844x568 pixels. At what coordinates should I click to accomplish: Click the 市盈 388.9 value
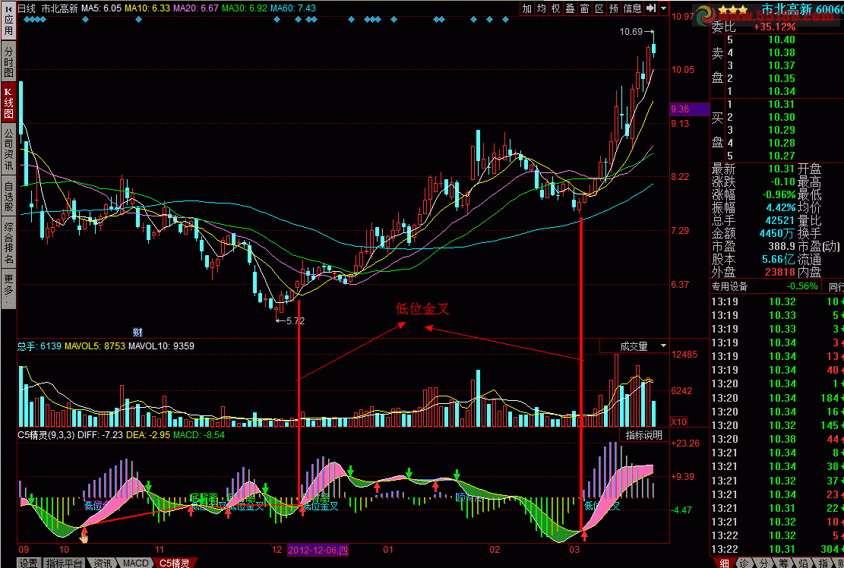782,246
